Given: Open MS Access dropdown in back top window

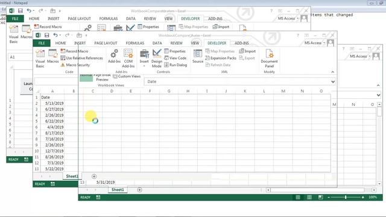Looking at the screenshot, I should click(288, 19).
